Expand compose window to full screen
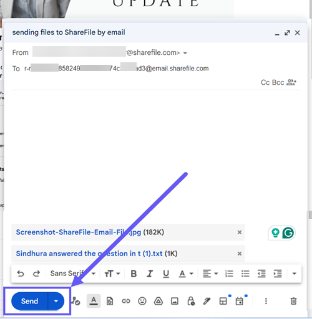312x319 pixels. click(287, 33)
